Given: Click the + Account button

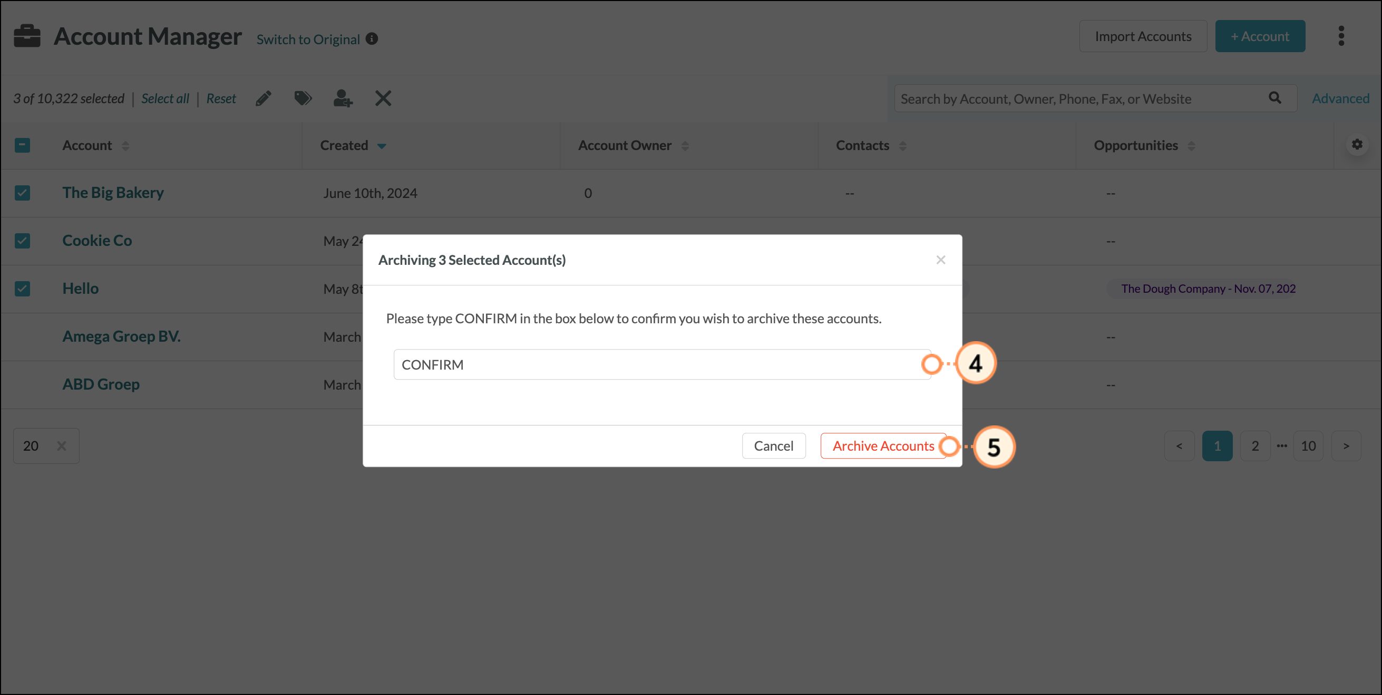Looking at the screenshot, I should click(x=1260, y=36).
